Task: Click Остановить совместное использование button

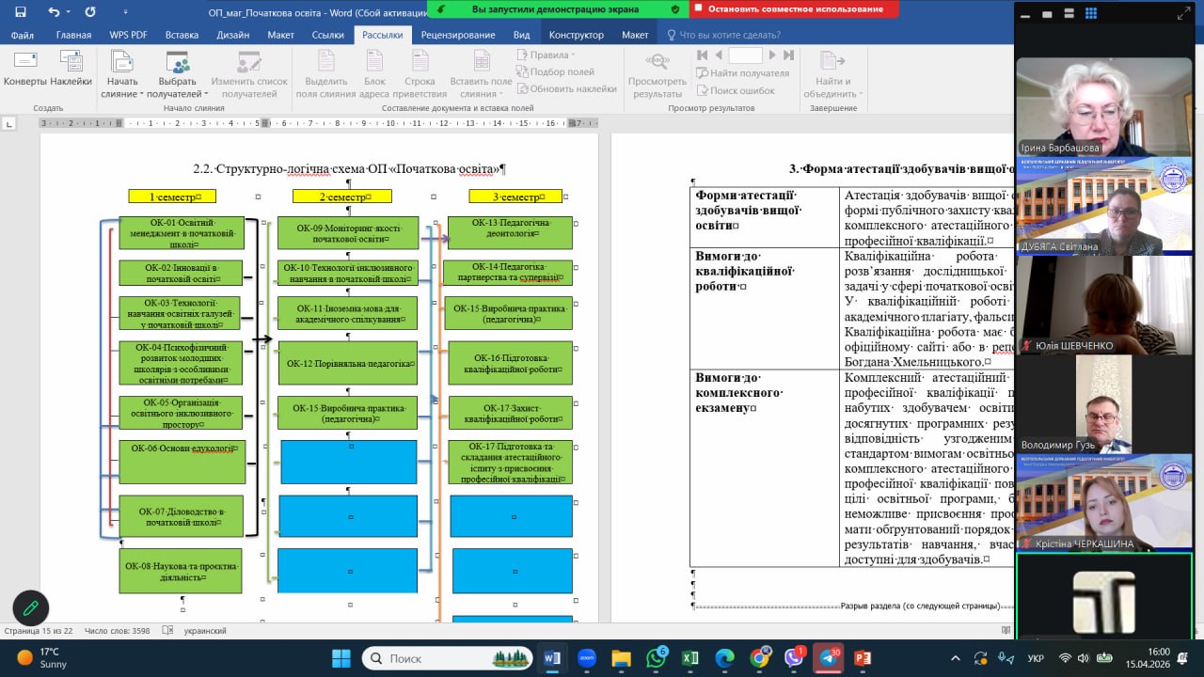Action: pos(793,8)
